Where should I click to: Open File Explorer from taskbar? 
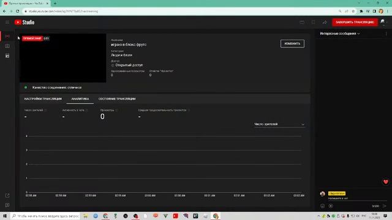pos(86,216)
